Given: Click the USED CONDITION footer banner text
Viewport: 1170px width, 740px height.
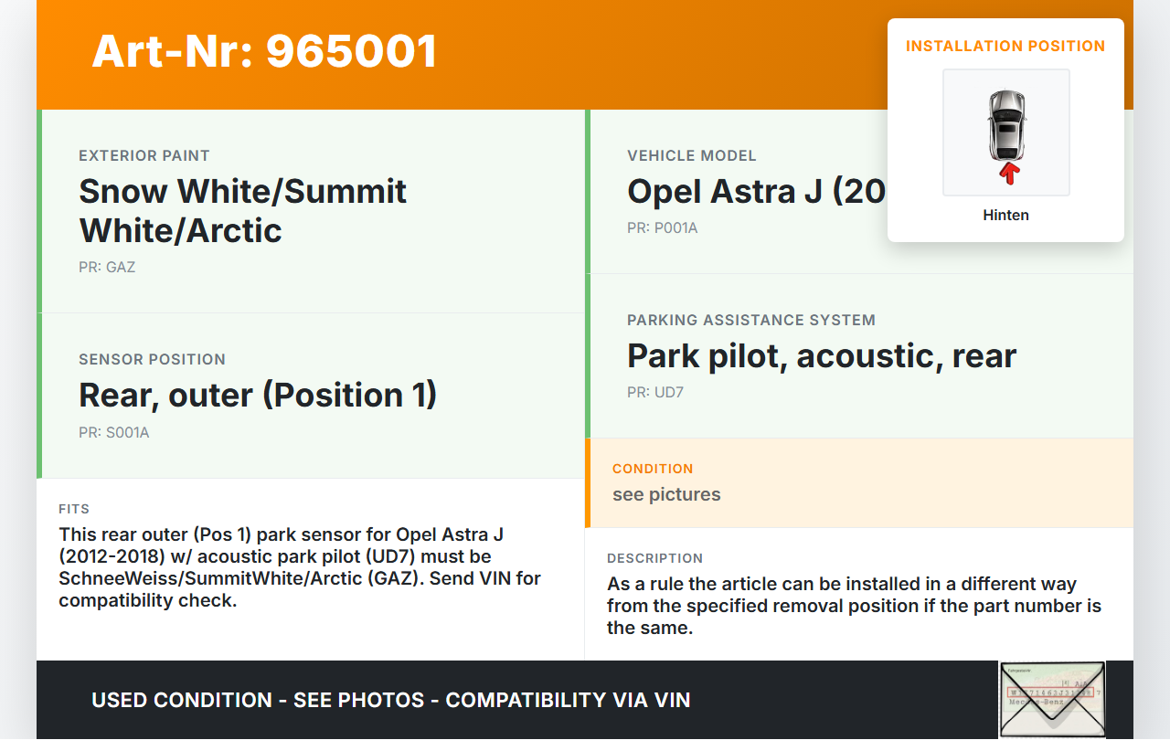Looking at the screenshot, I should (391, 701).
